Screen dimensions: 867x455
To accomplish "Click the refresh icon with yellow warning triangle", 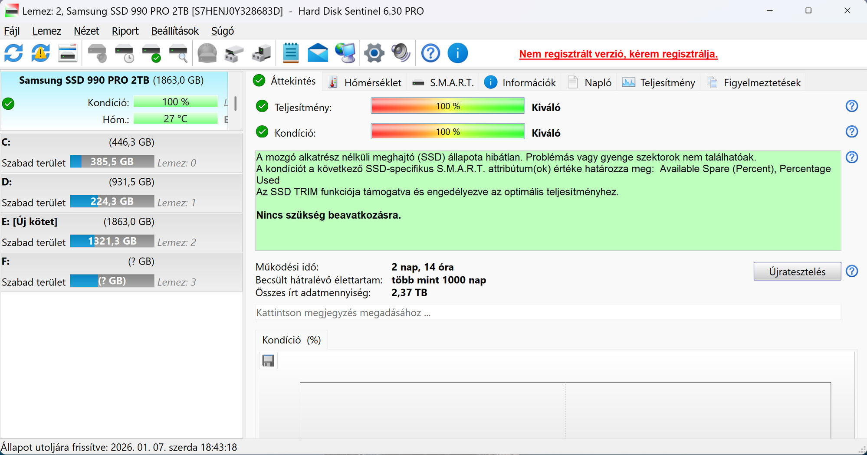I will click(x=40, y=53).
